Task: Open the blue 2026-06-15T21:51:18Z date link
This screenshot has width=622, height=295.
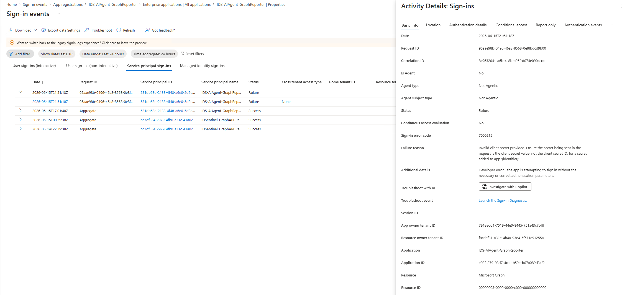Action: click(50, 102)
